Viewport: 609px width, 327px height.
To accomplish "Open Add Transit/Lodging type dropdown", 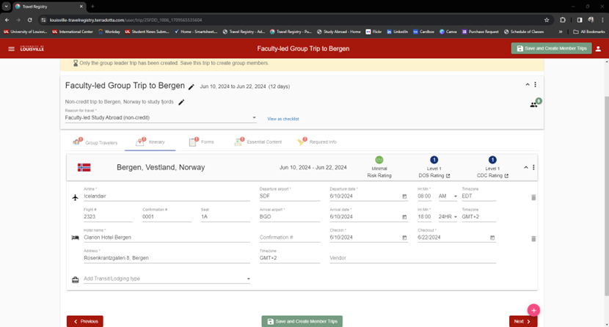I will coord(167,279).
